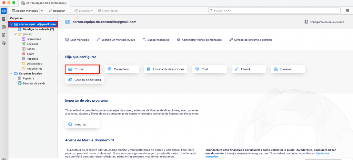Screen dimensions: 353x160
Task: Click the Bandeja de salida outbox icon
Action: 20,83
